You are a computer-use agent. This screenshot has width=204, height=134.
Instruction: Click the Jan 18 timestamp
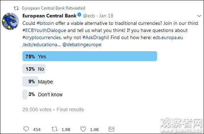[x=106, y=16]
